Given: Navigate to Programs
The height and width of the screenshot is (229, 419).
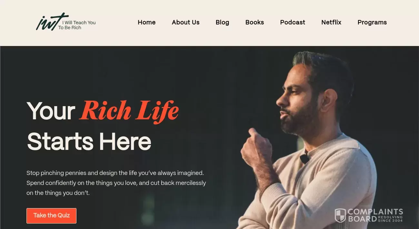Looking at the screenshot, I should (372, 22).
